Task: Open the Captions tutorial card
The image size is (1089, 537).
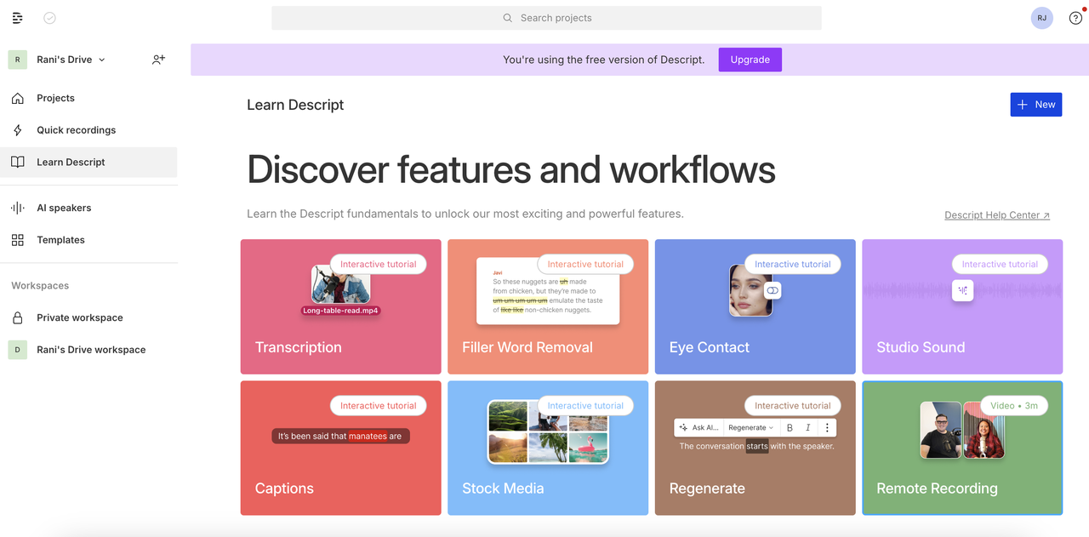Action: [x=340, y=448]
